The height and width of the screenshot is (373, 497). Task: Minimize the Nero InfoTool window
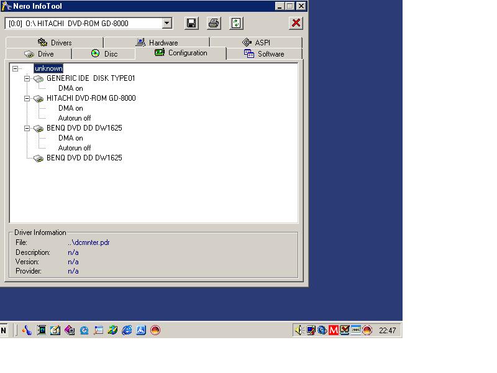point(279,6)
